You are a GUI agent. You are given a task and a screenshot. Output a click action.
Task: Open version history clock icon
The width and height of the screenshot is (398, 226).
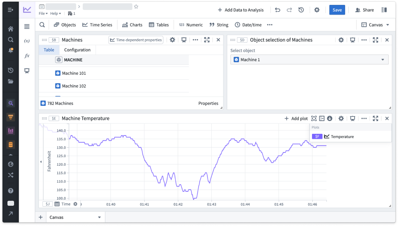click(301, 10)
